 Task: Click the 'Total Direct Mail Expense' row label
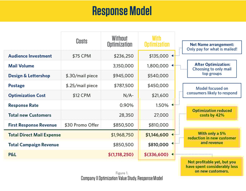click(x=34, y=135)
